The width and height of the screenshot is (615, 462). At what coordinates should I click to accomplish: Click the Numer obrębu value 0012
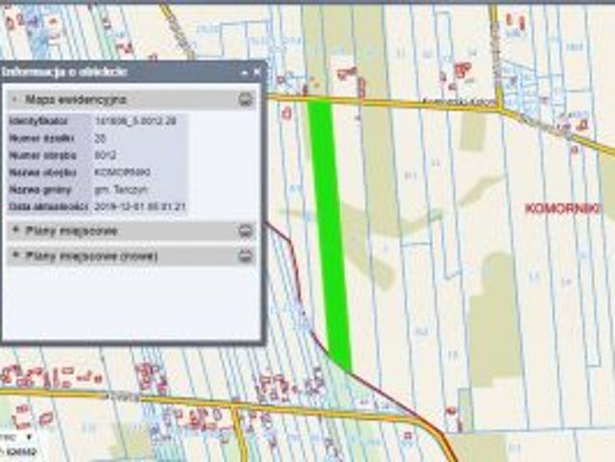click(105, 156)
